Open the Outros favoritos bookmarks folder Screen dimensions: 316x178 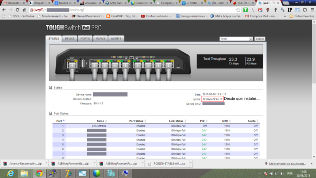(x=302, y=16)
